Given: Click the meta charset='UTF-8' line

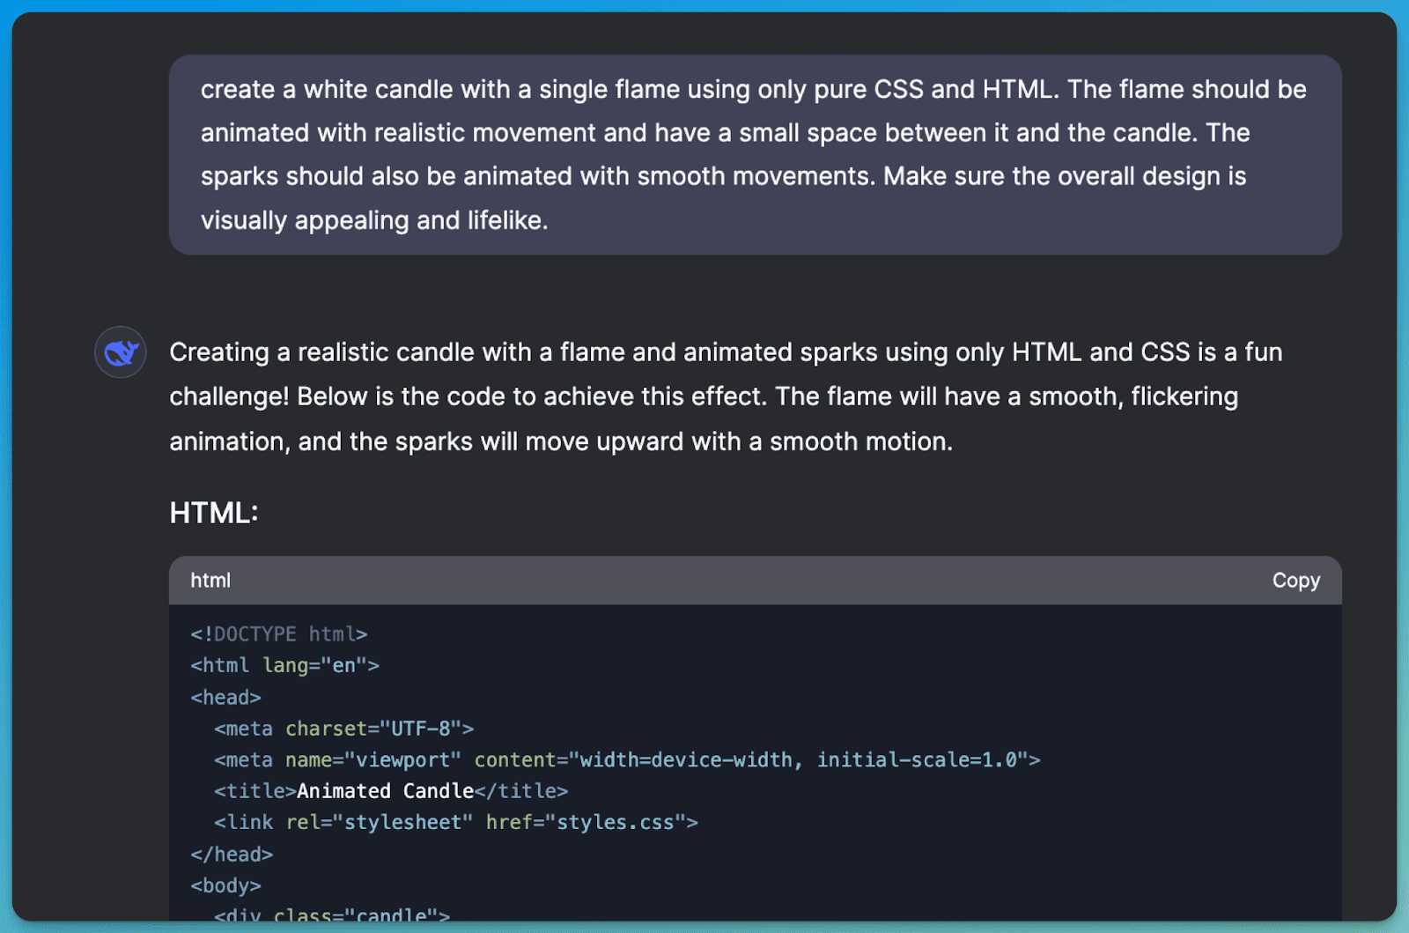Looking at the screenshot, I should tap(343, 729).
